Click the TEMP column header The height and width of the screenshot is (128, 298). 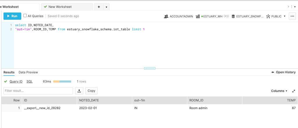[270, 100]
